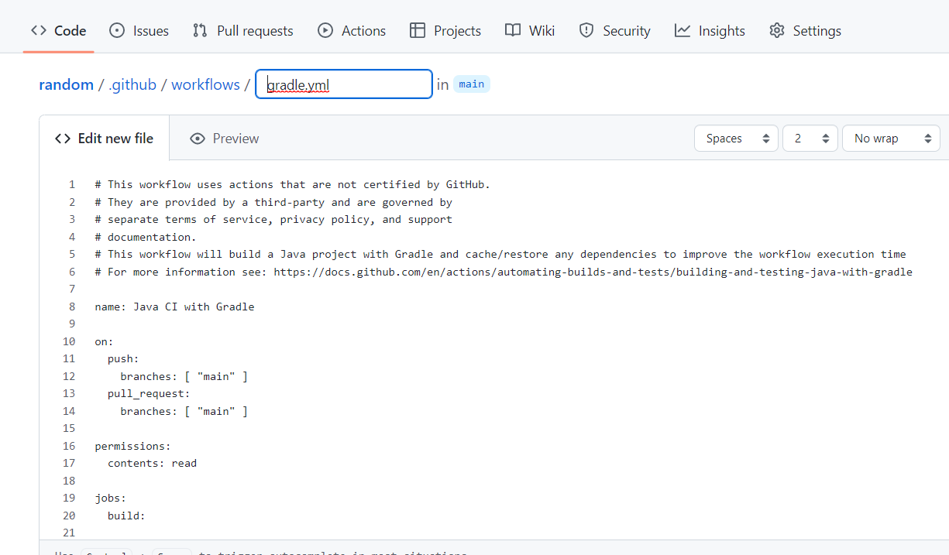Click the Actions play icon
Image resolution: width=949 pixels, height=555 pixels.
click(x=325, y=31)
